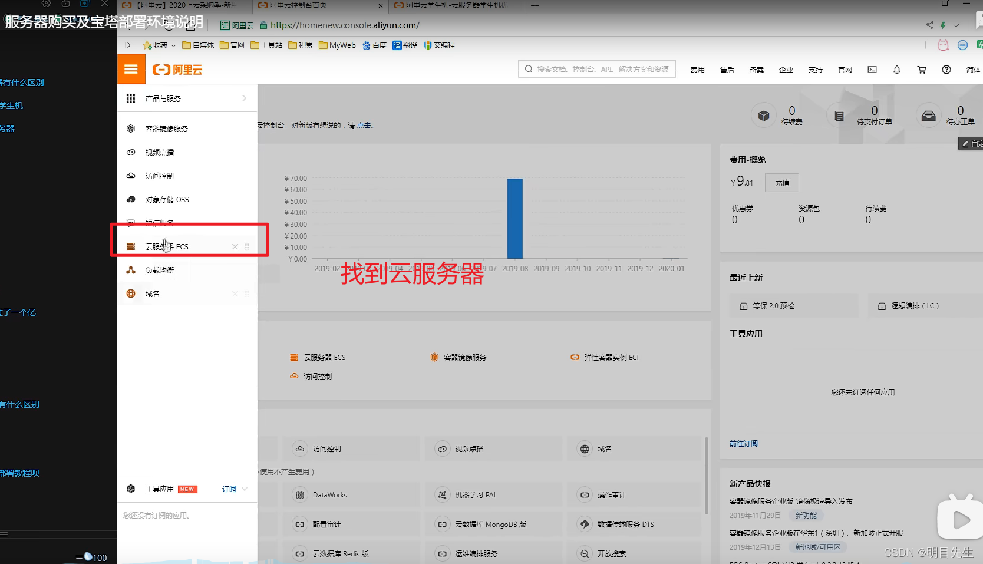Click the Aliyun logo in the header
The height and width of the screenshot is (564, 983).
tap(177, 70)
